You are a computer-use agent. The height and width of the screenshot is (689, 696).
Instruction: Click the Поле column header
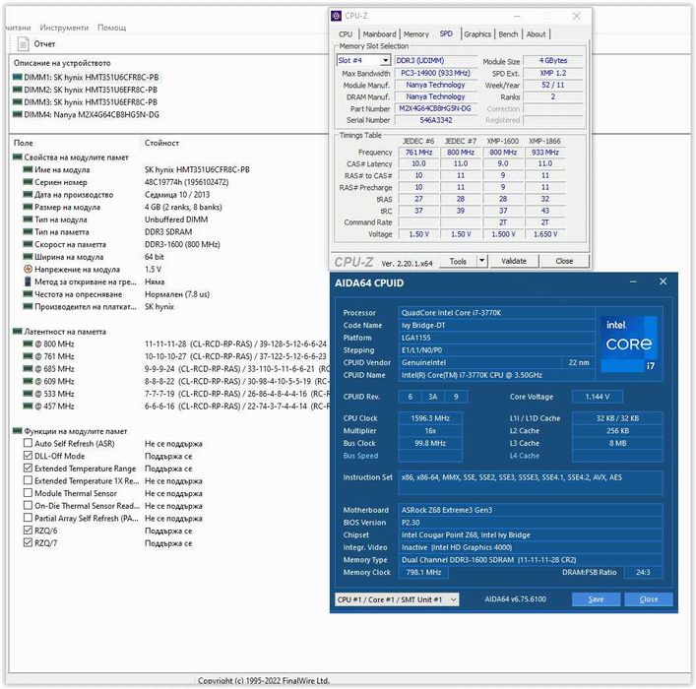click(x=23, y=143)
